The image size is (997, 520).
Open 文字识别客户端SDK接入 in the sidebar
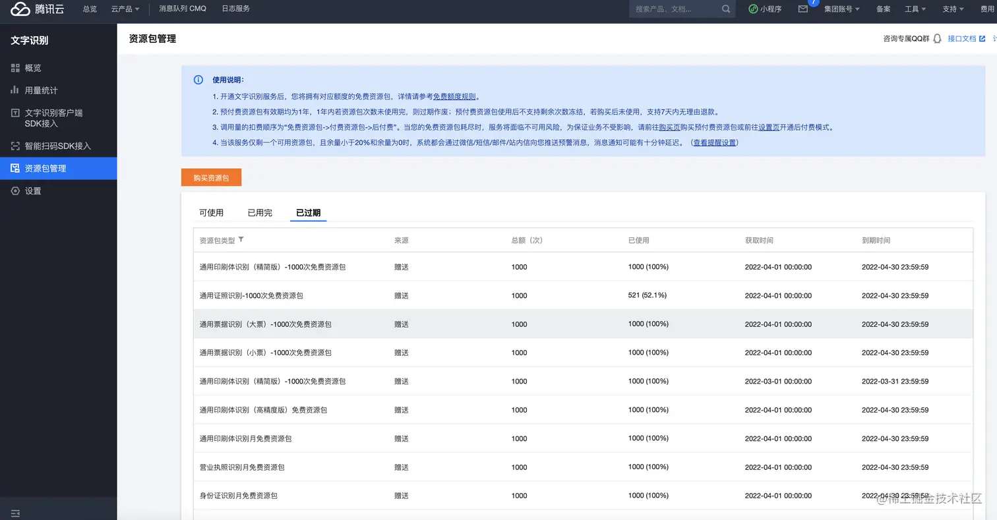[x=58, y=118]
